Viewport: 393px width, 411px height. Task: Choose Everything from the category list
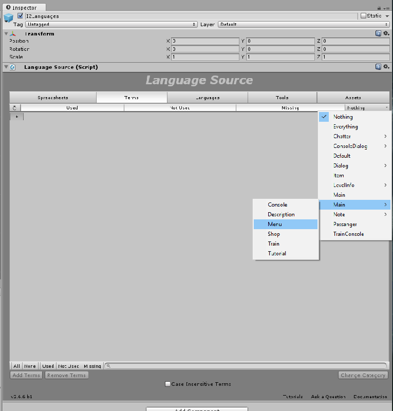click(x=345, y=126)
